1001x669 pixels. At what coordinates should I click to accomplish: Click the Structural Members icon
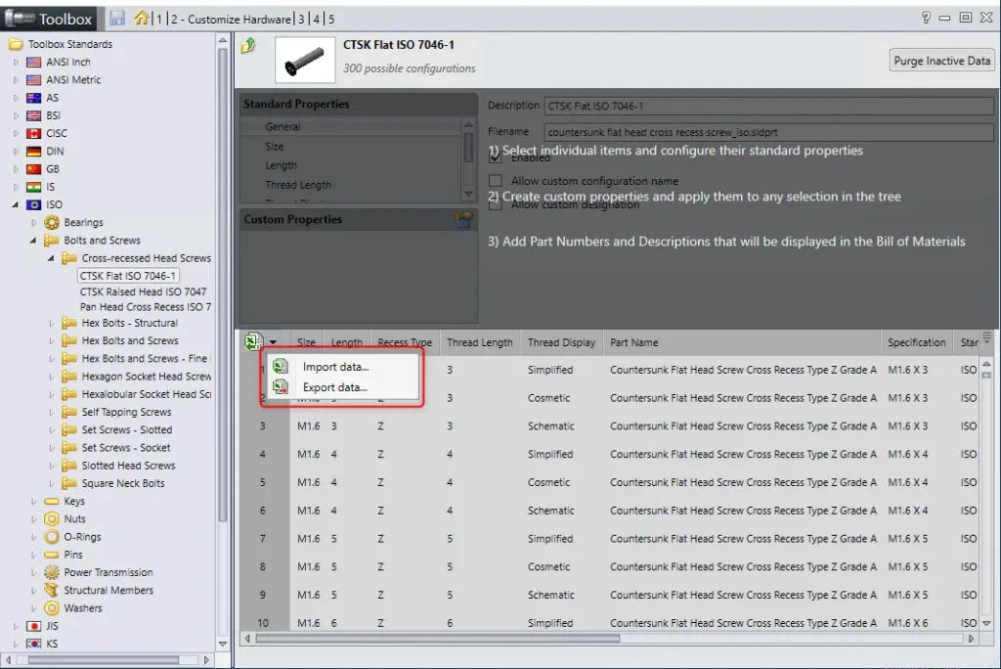coord(52,591)
